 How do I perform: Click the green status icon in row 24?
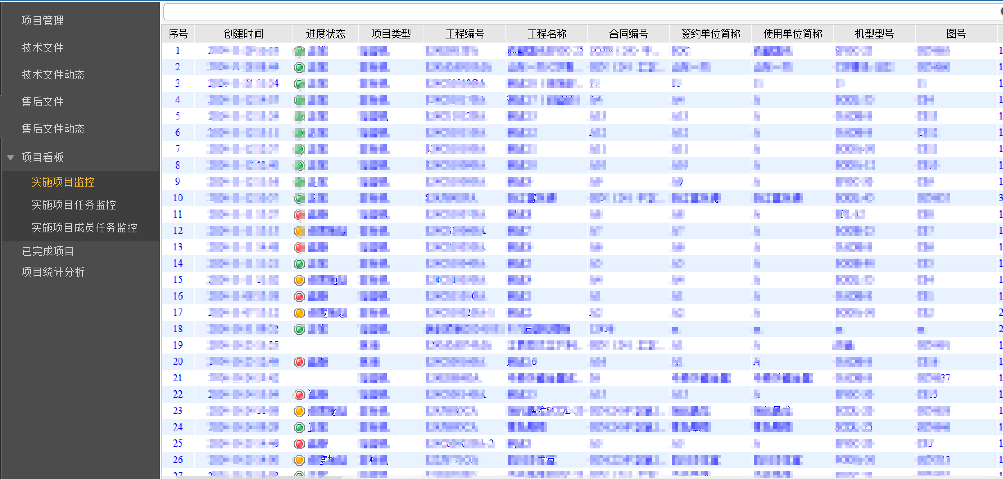299,427
